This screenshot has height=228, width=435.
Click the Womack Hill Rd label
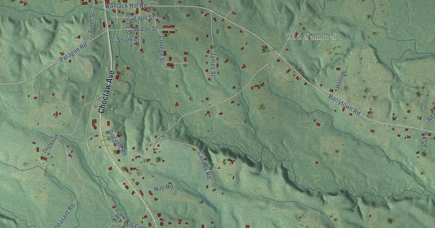pos(126,6)
